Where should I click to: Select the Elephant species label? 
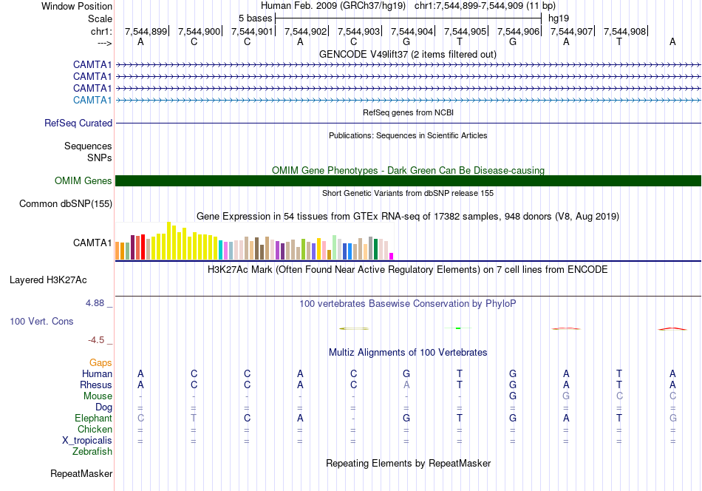point(93,418)
